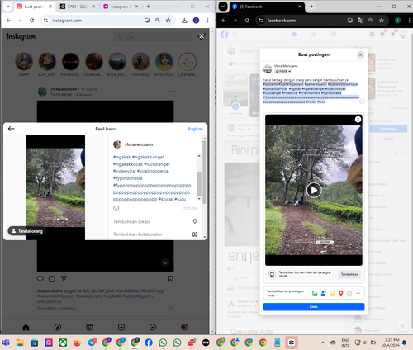
Task: Open Chrome menu in Facebook window
Action: [x=410, y=21]
